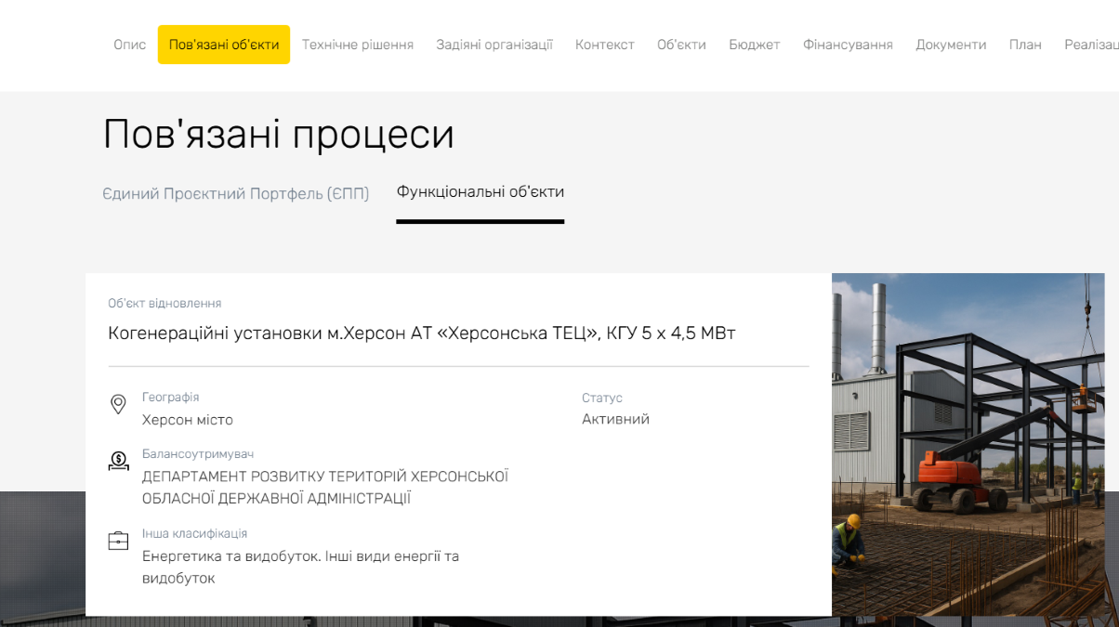Navigate to Об'єкти in the top menu
1119x627 pixels.
[681, 45]
